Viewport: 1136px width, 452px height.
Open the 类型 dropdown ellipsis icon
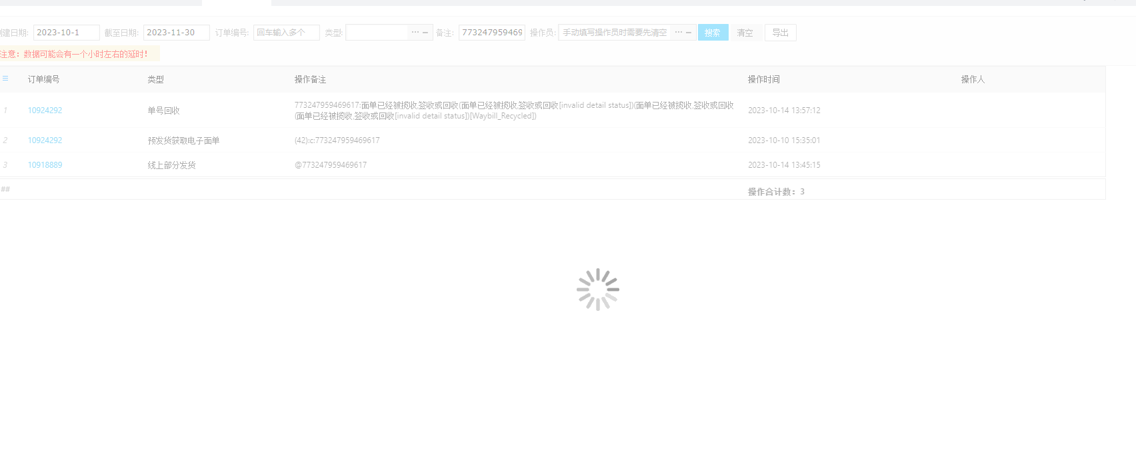415,32
